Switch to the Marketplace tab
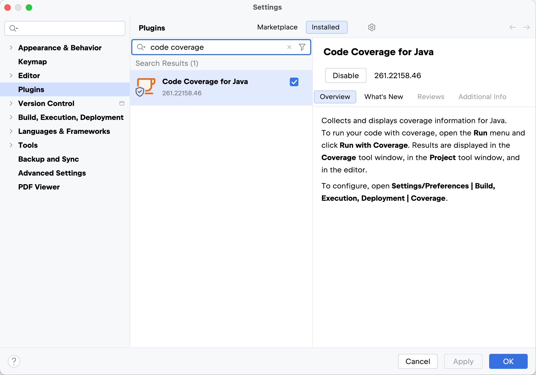The height and width of the screenshot is (375, 536). pos(277,27)
